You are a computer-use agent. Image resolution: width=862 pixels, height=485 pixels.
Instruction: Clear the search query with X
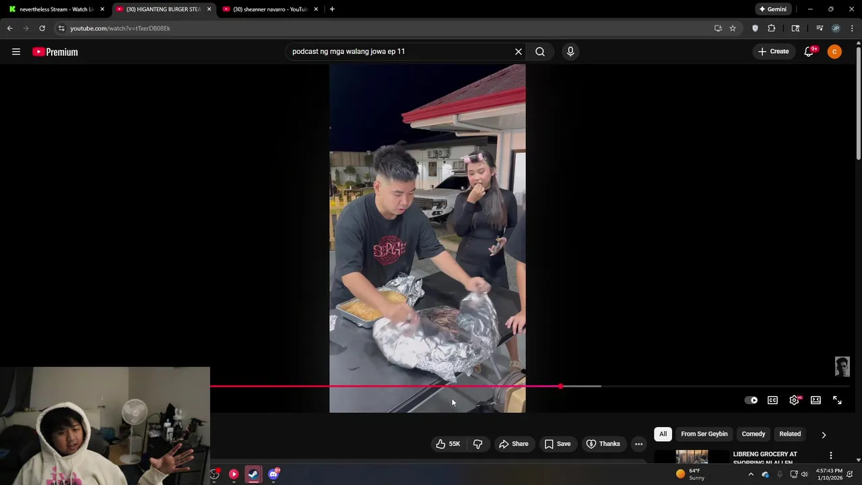519,52
